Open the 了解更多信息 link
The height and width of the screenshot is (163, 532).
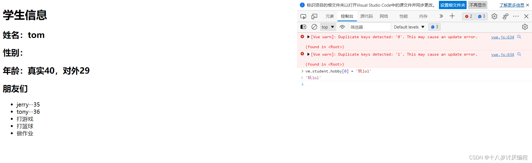pos(512,5)
